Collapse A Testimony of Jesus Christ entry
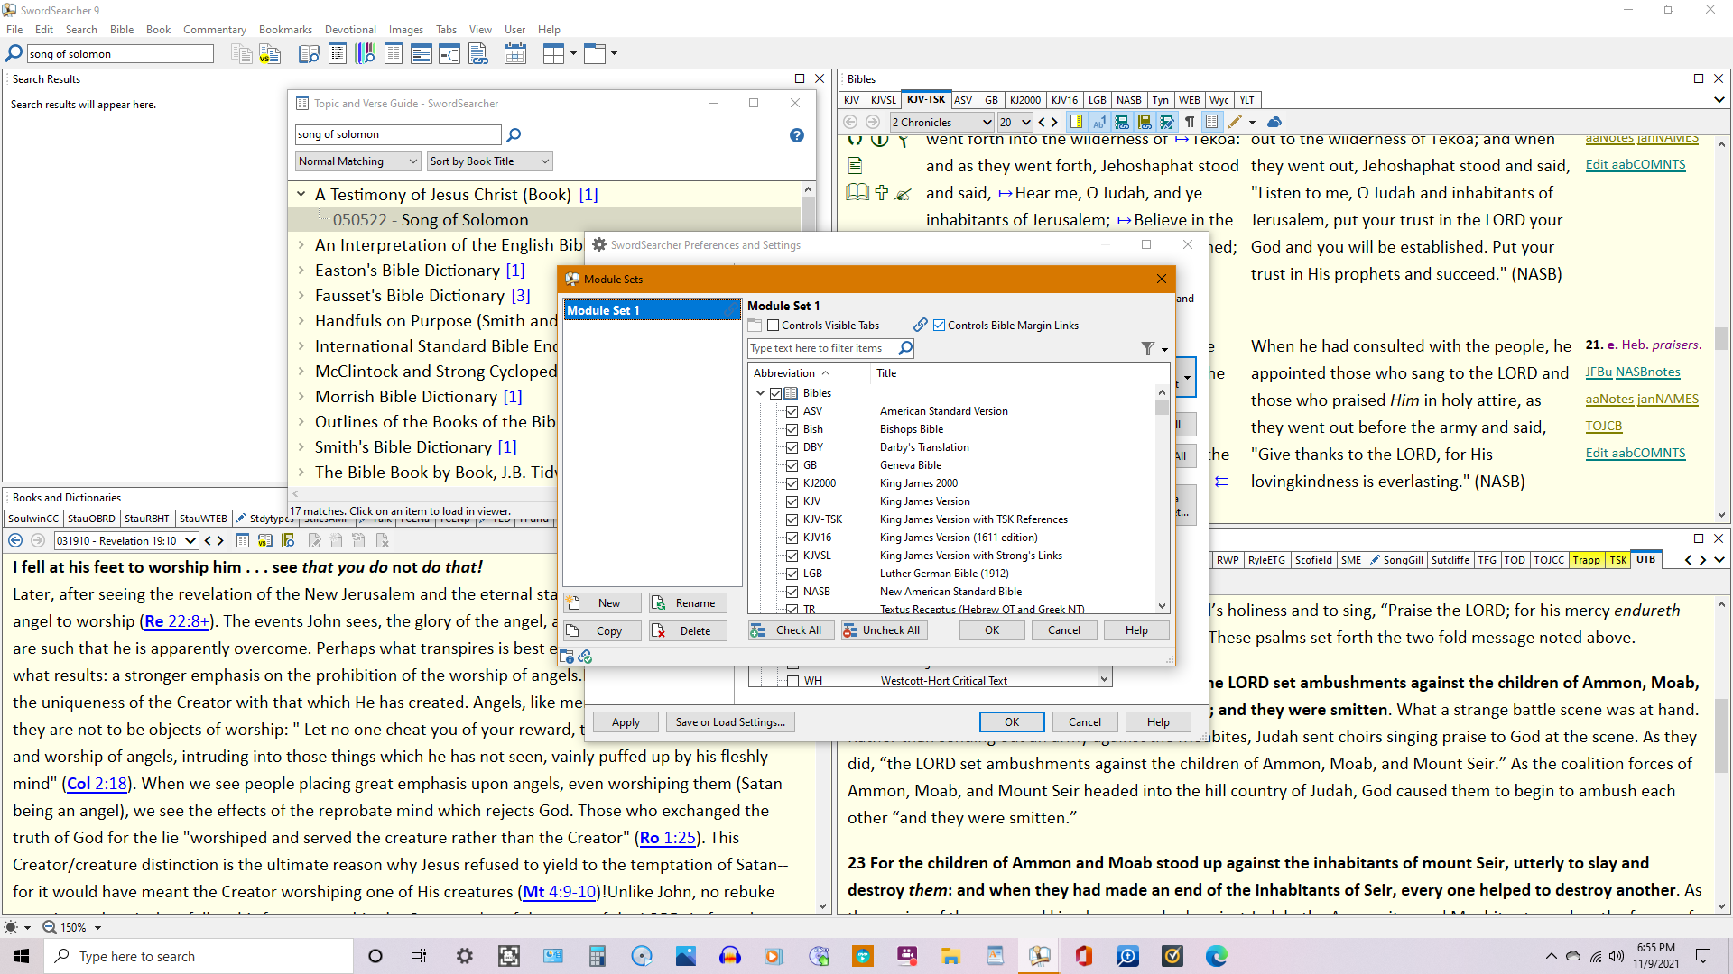The image size is (1733, 974). 301,194
